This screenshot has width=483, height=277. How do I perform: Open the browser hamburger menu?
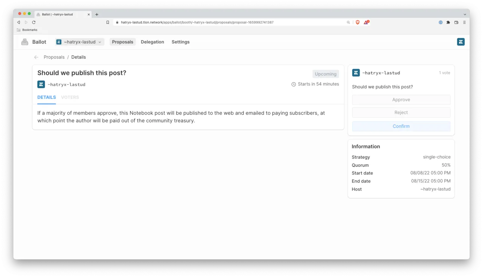[464, 22]
